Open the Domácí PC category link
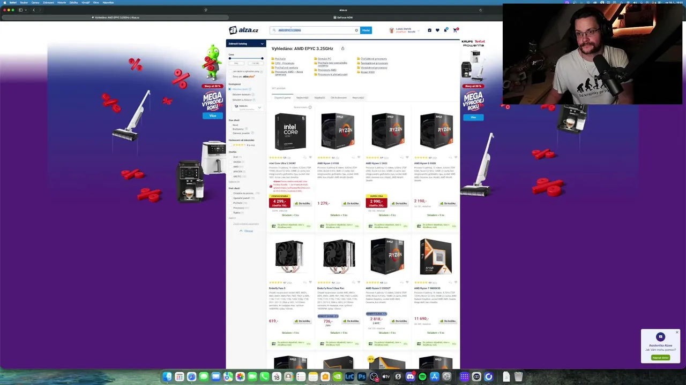This screenshot has height=385, width=686. pyautogui.click(x=324, y=59)
